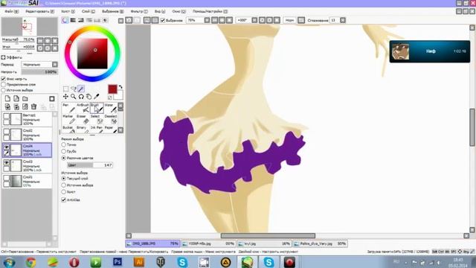Adjust the color difference slider at 147
This screenshot has height=268, width=476.
click(x=90, y=165)
